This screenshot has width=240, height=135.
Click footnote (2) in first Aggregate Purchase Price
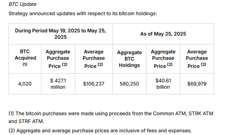(x=65, y=64)
